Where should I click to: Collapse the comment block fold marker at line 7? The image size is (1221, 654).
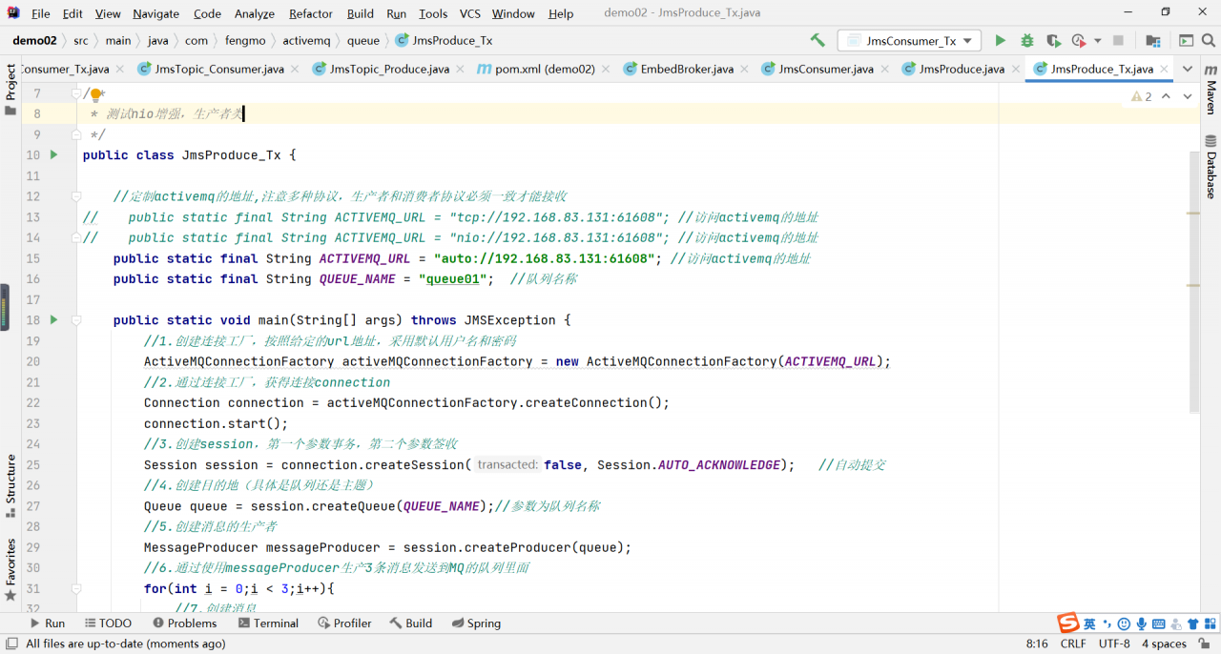tap(76, 92)
